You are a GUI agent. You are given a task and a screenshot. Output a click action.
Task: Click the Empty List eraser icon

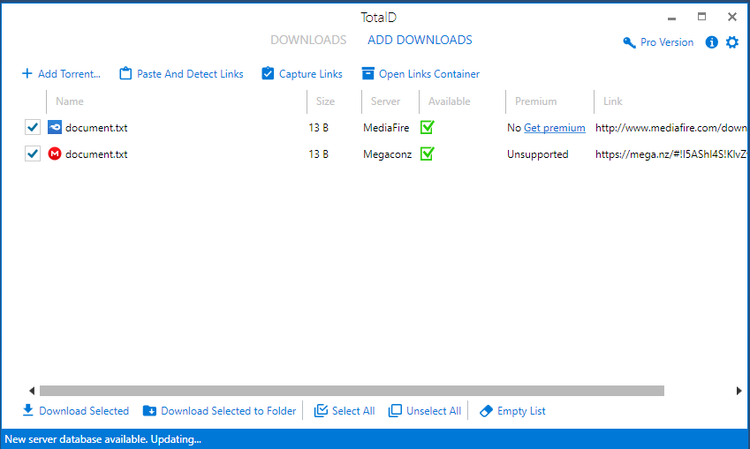pos(486,411)
